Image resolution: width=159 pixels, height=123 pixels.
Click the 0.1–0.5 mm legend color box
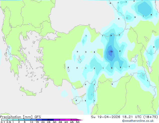pyautogui.click(x=4, y=120)
